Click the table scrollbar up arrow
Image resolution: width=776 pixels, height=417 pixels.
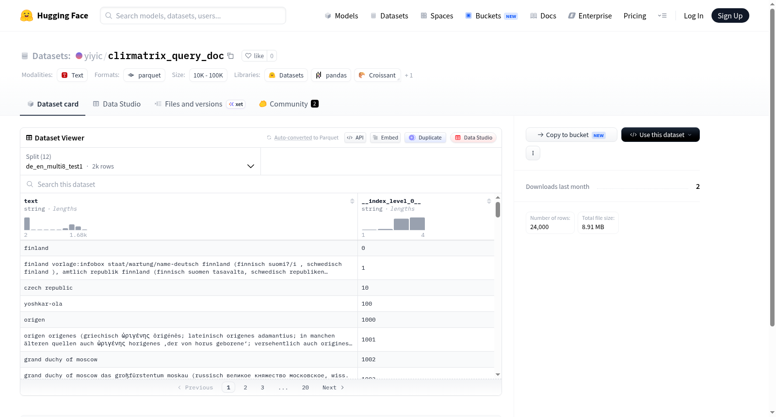tap(498, 198)
